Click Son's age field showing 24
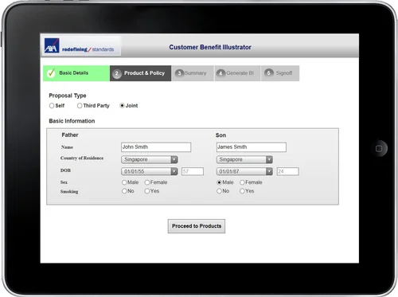 pyautogui.click(x=288, y=171)
